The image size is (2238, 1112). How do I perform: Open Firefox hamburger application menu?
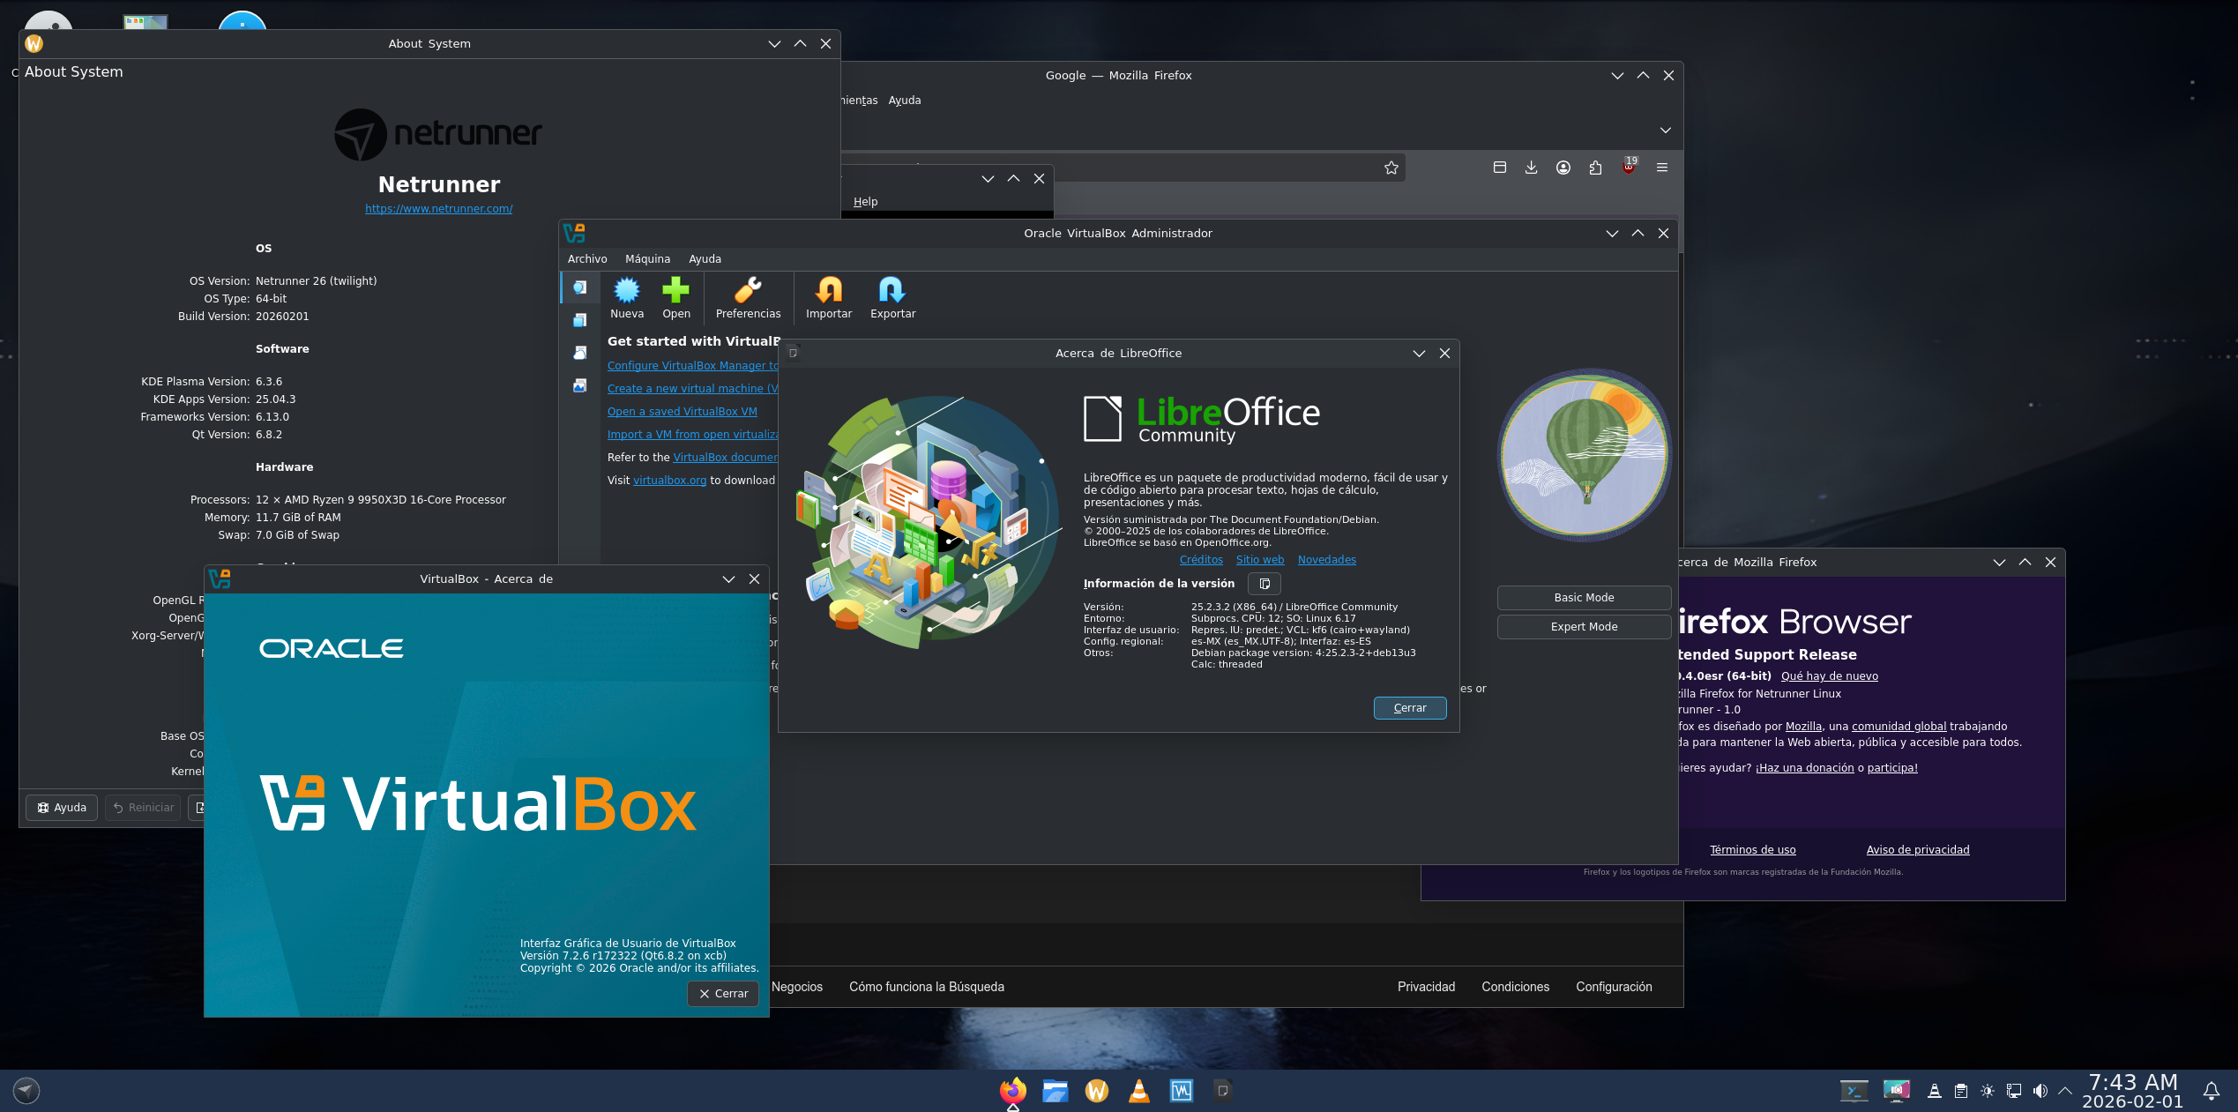click(x=1661, y=168)
